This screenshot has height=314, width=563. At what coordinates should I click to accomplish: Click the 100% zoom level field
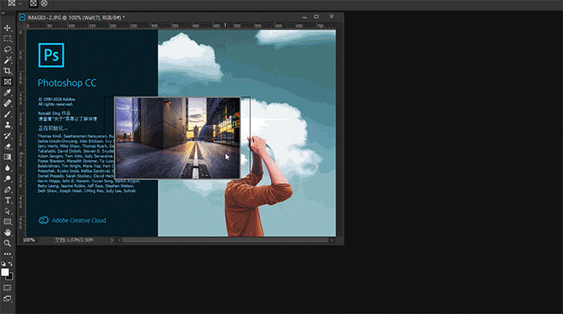(x=29, y=240)
